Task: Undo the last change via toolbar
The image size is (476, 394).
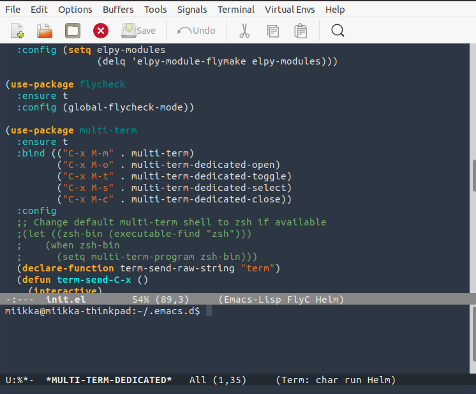Action: [x=197, y=31]
